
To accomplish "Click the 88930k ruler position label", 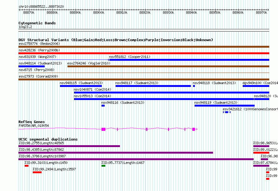I will coord(168,12).
